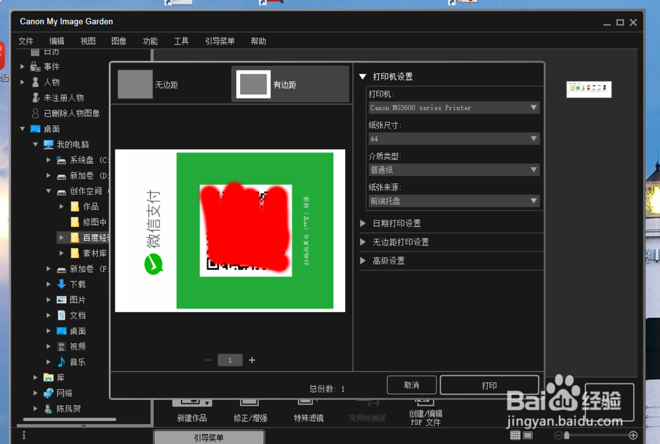660x444 pixels.
Task: Expand the 下载 tree node arrow
Action: [x=48, y=284]
